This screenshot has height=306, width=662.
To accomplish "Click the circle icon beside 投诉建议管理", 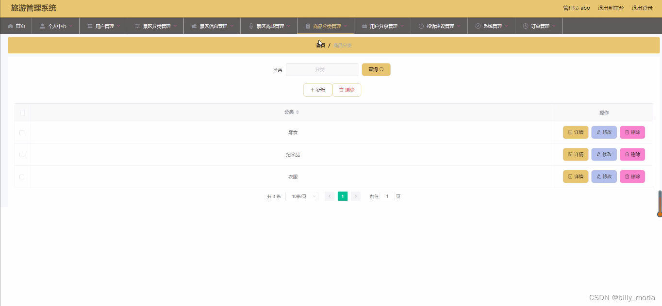I will coord(421,26).
